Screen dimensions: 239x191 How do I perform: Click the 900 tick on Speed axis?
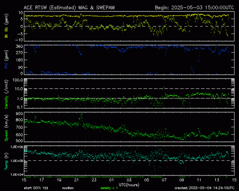pyautogui.click(x=19, y=113)
